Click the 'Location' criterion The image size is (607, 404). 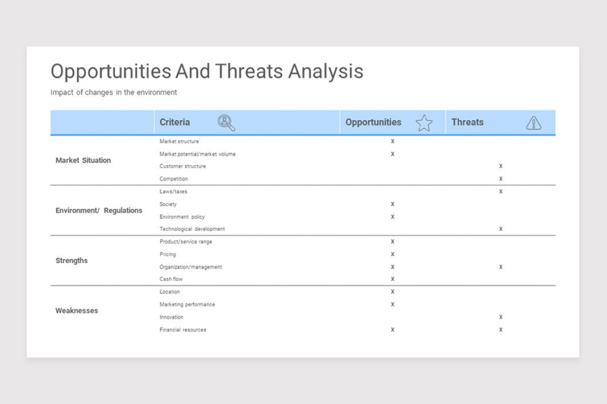click(169, 291)
